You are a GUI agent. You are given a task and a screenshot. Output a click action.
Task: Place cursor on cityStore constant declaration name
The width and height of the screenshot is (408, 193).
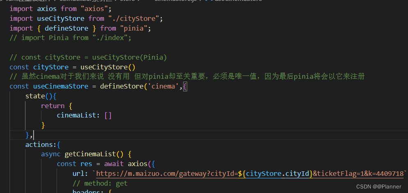click(51, 67)
